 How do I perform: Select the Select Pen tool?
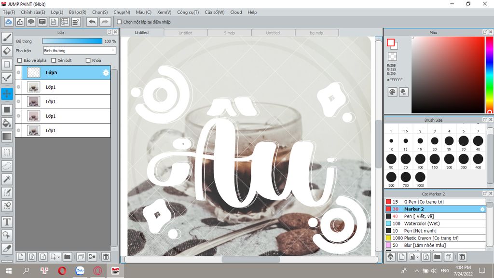point(7,192)
